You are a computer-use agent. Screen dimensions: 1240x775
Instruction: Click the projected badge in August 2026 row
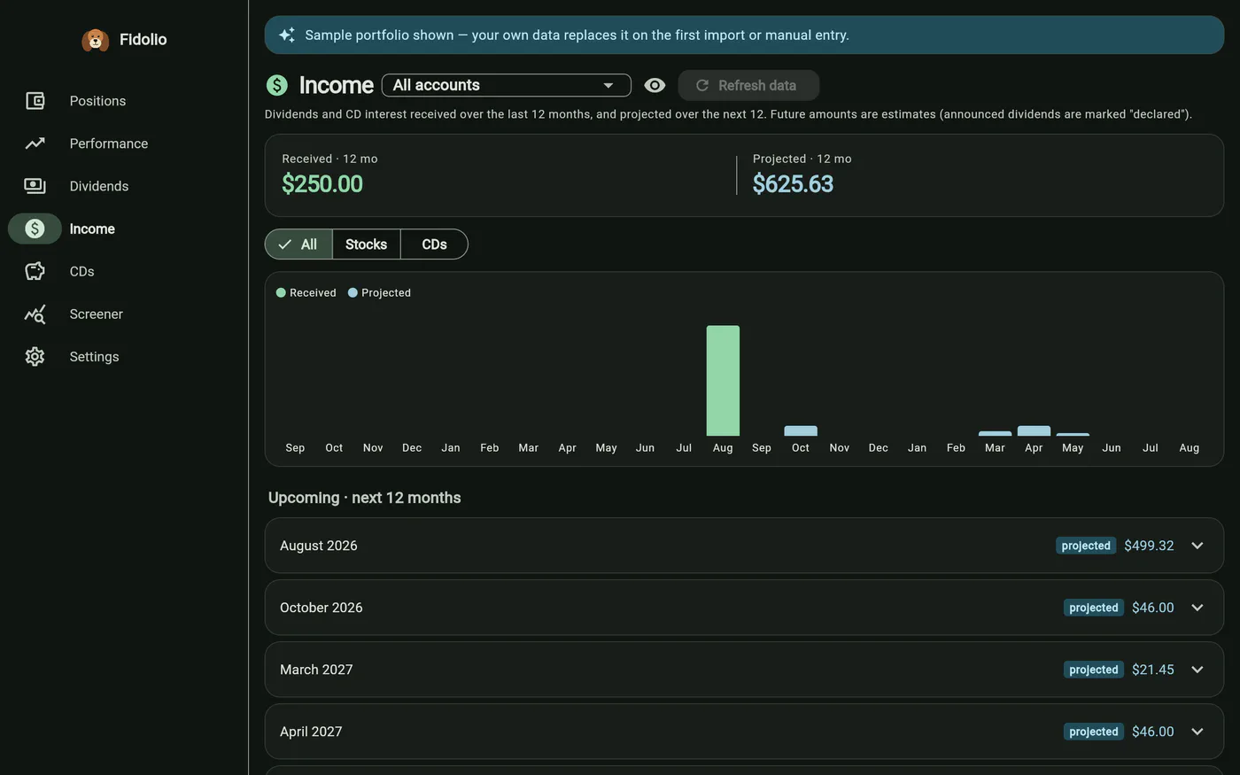click(1086, 546)
